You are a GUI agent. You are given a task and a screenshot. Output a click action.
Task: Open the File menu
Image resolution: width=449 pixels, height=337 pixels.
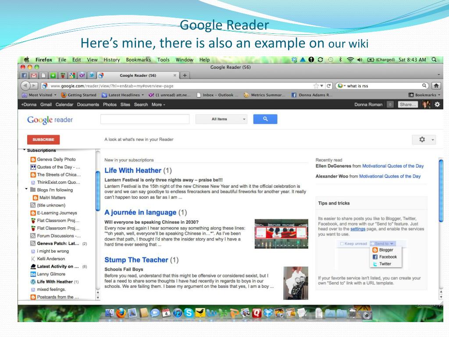point(62,60)
